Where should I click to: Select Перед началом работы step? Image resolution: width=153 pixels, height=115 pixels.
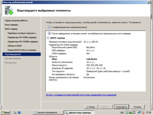16,21
